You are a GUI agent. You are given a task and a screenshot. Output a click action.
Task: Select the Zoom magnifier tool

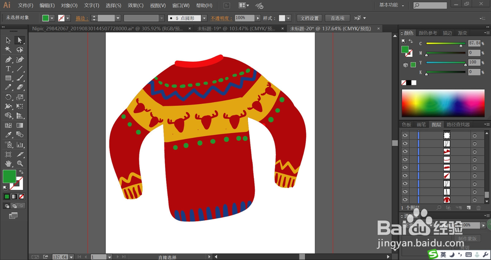tap(20, 163)
